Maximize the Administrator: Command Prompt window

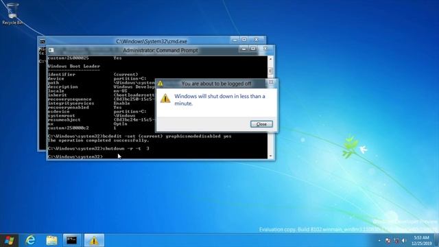253,49
